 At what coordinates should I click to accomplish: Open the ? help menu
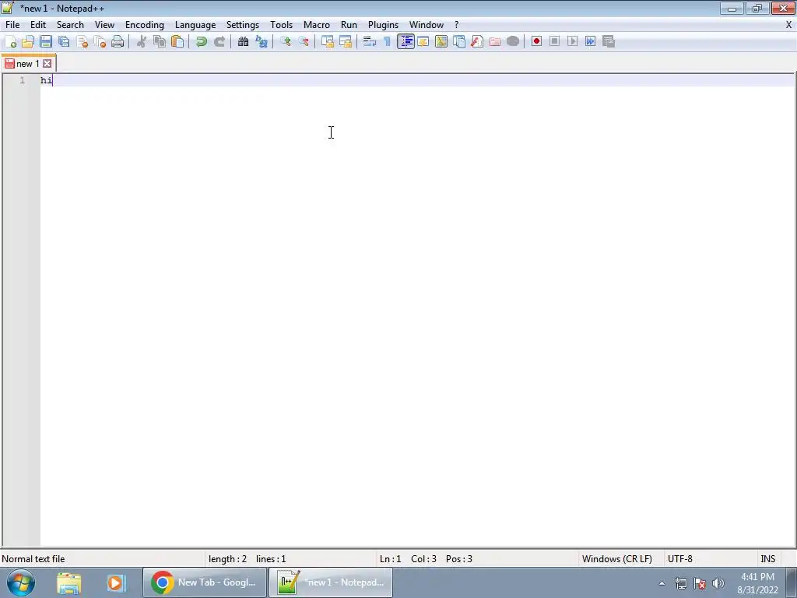coord(456,25)
